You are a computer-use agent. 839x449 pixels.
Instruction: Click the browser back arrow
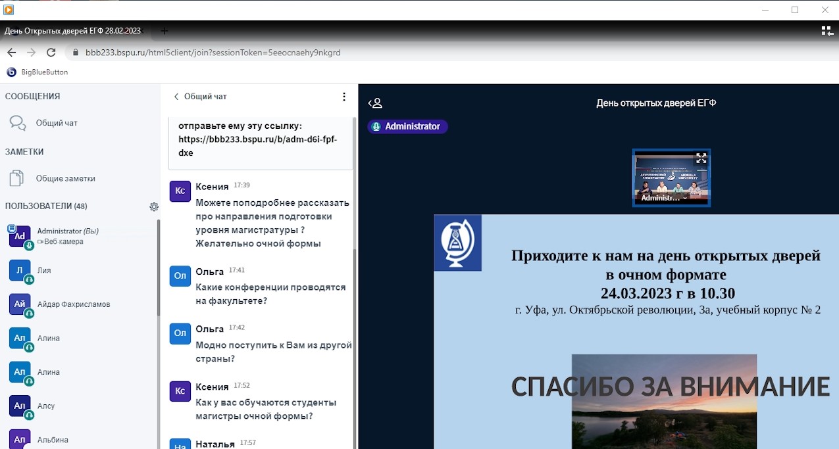11,53
